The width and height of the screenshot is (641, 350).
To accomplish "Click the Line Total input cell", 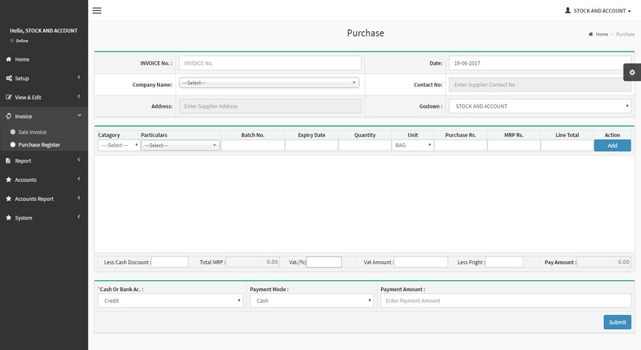I will [567, 145].
